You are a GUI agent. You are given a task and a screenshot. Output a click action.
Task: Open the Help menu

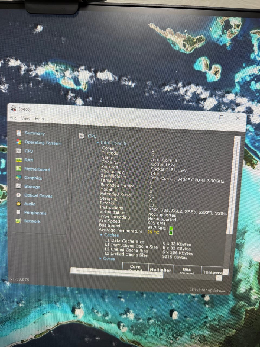[39, 119]
